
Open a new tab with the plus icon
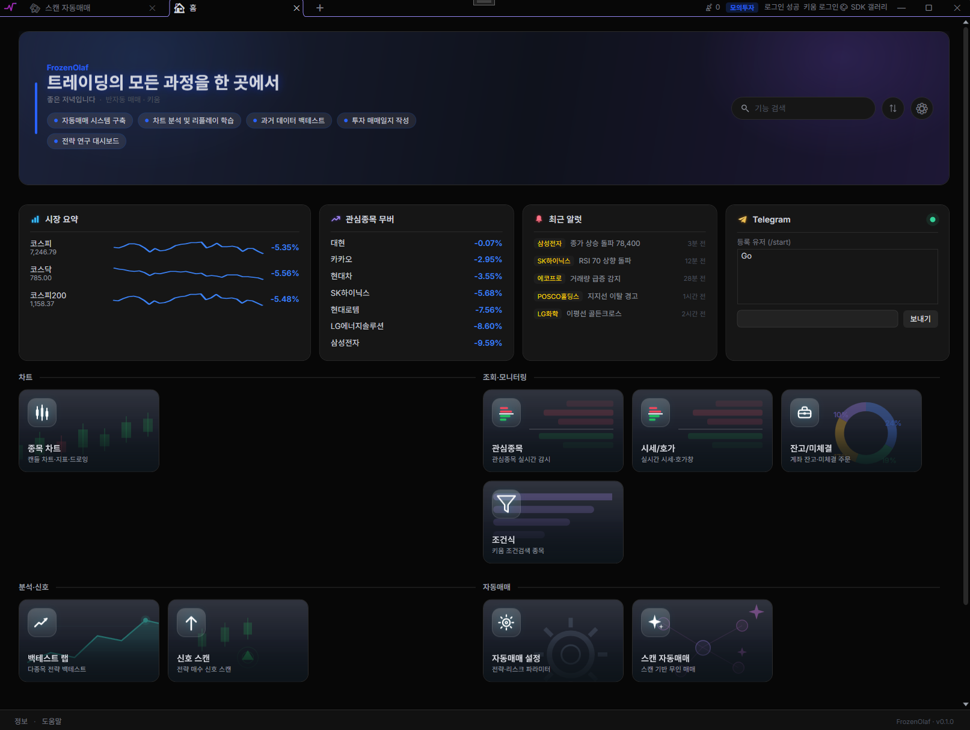[x=320, y=8]
